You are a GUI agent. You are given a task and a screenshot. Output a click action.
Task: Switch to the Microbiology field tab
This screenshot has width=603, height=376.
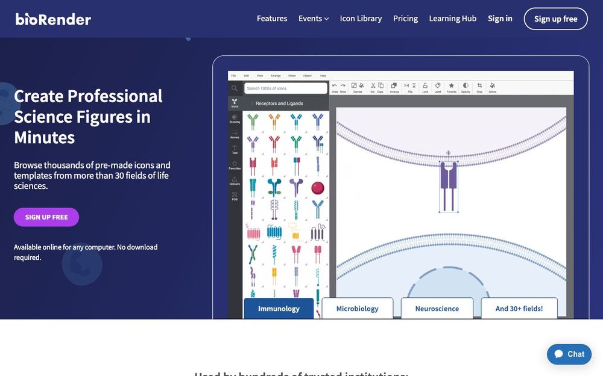[x=357, y=308]
